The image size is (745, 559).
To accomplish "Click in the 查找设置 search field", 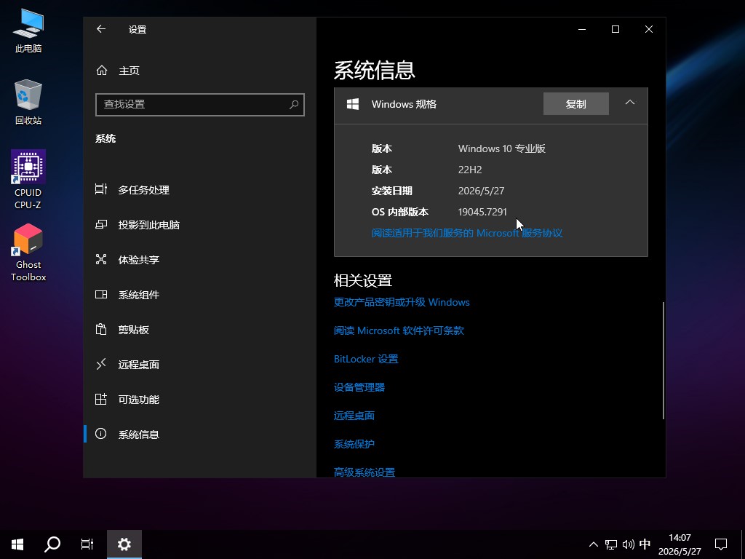I will coord(199,104).
